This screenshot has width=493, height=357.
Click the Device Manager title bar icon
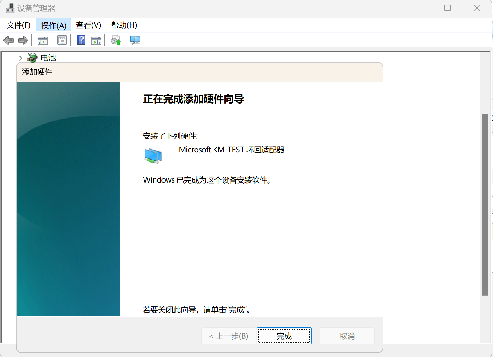pyautogui.click(x=10, y=8)
